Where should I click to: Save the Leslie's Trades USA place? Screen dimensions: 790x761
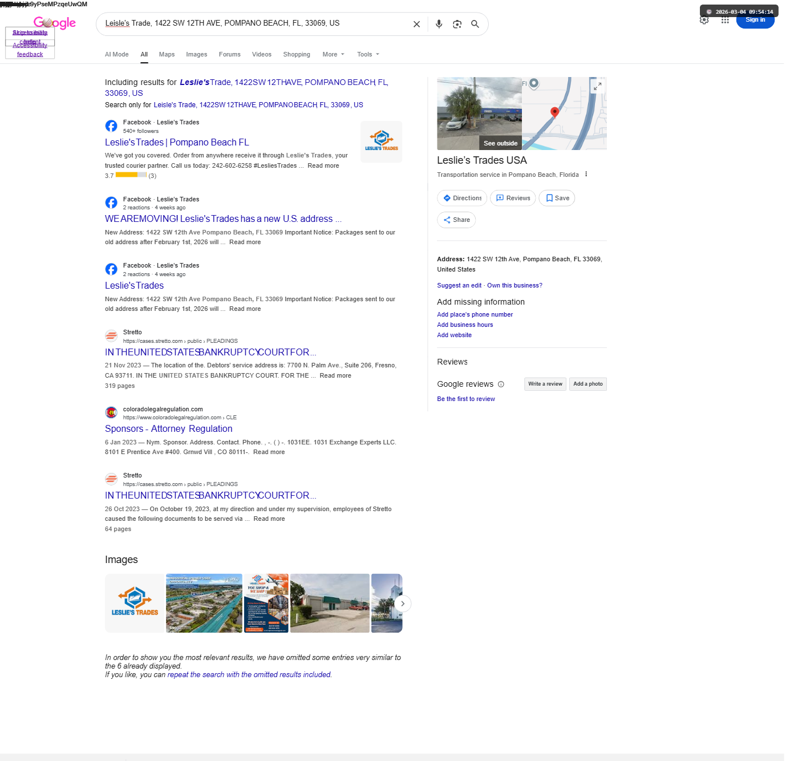point(557,198)
